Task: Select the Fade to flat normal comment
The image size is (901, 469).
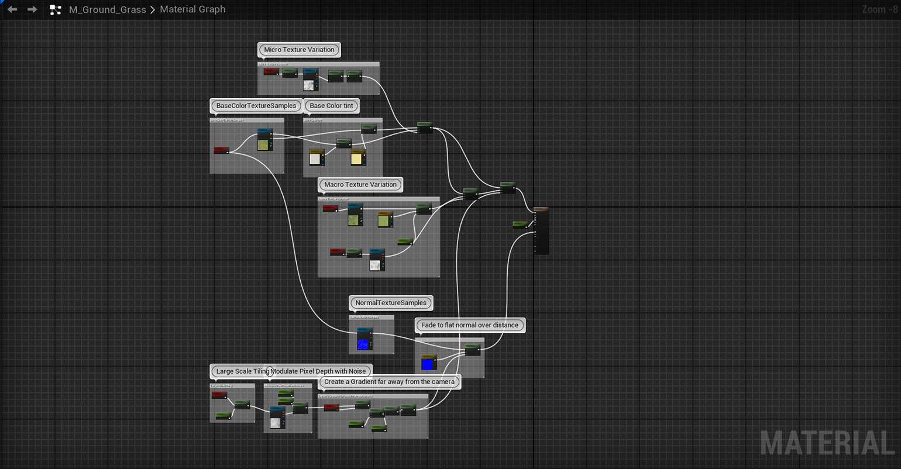Action: click(470, 325)
